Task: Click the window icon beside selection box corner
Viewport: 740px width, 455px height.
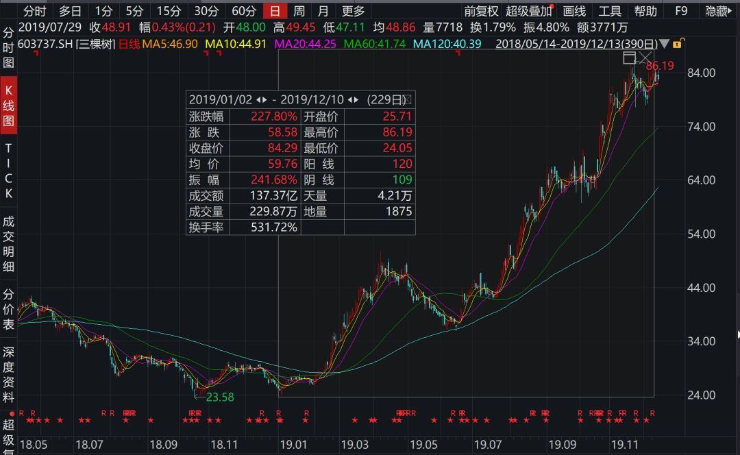Action: [x=629, y=58]
